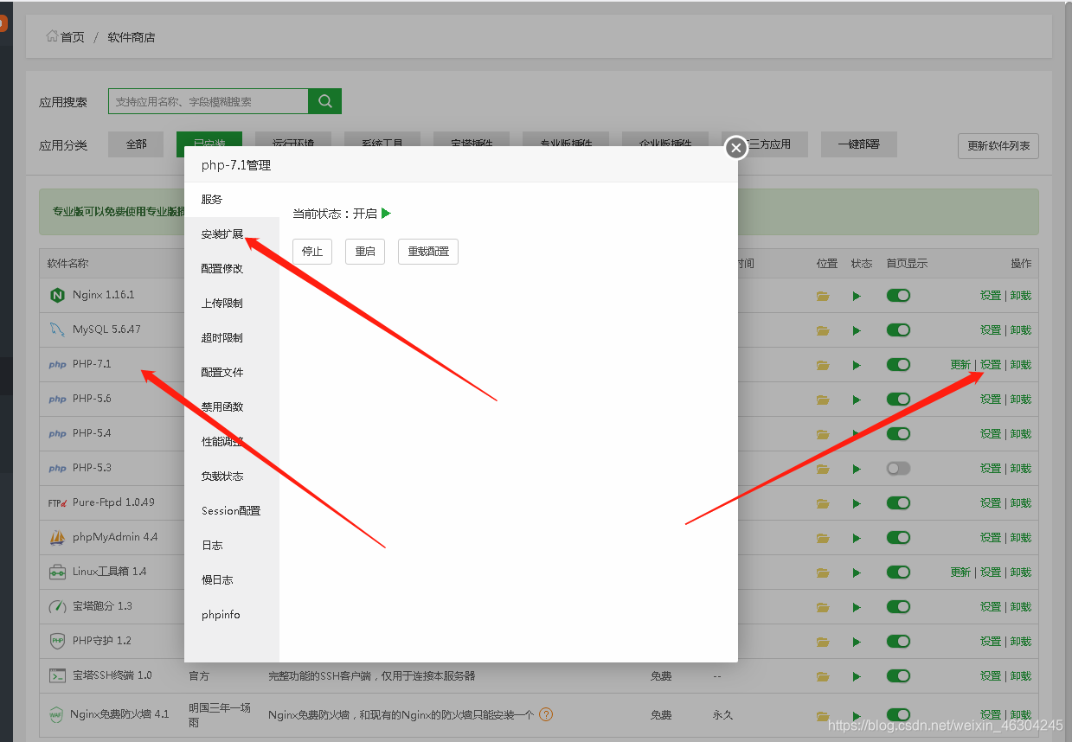This screenshot has width=1072, height=742.
Task: Toggle homepage display for MySQL 5.6.47
Action: pos(898,330)
